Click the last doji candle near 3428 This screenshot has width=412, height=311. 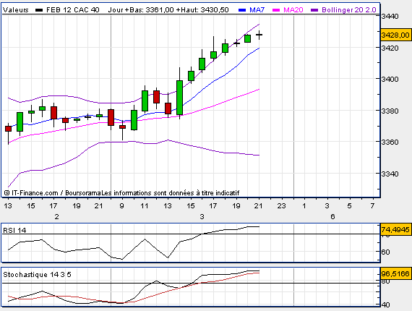(x=259, y=35)
